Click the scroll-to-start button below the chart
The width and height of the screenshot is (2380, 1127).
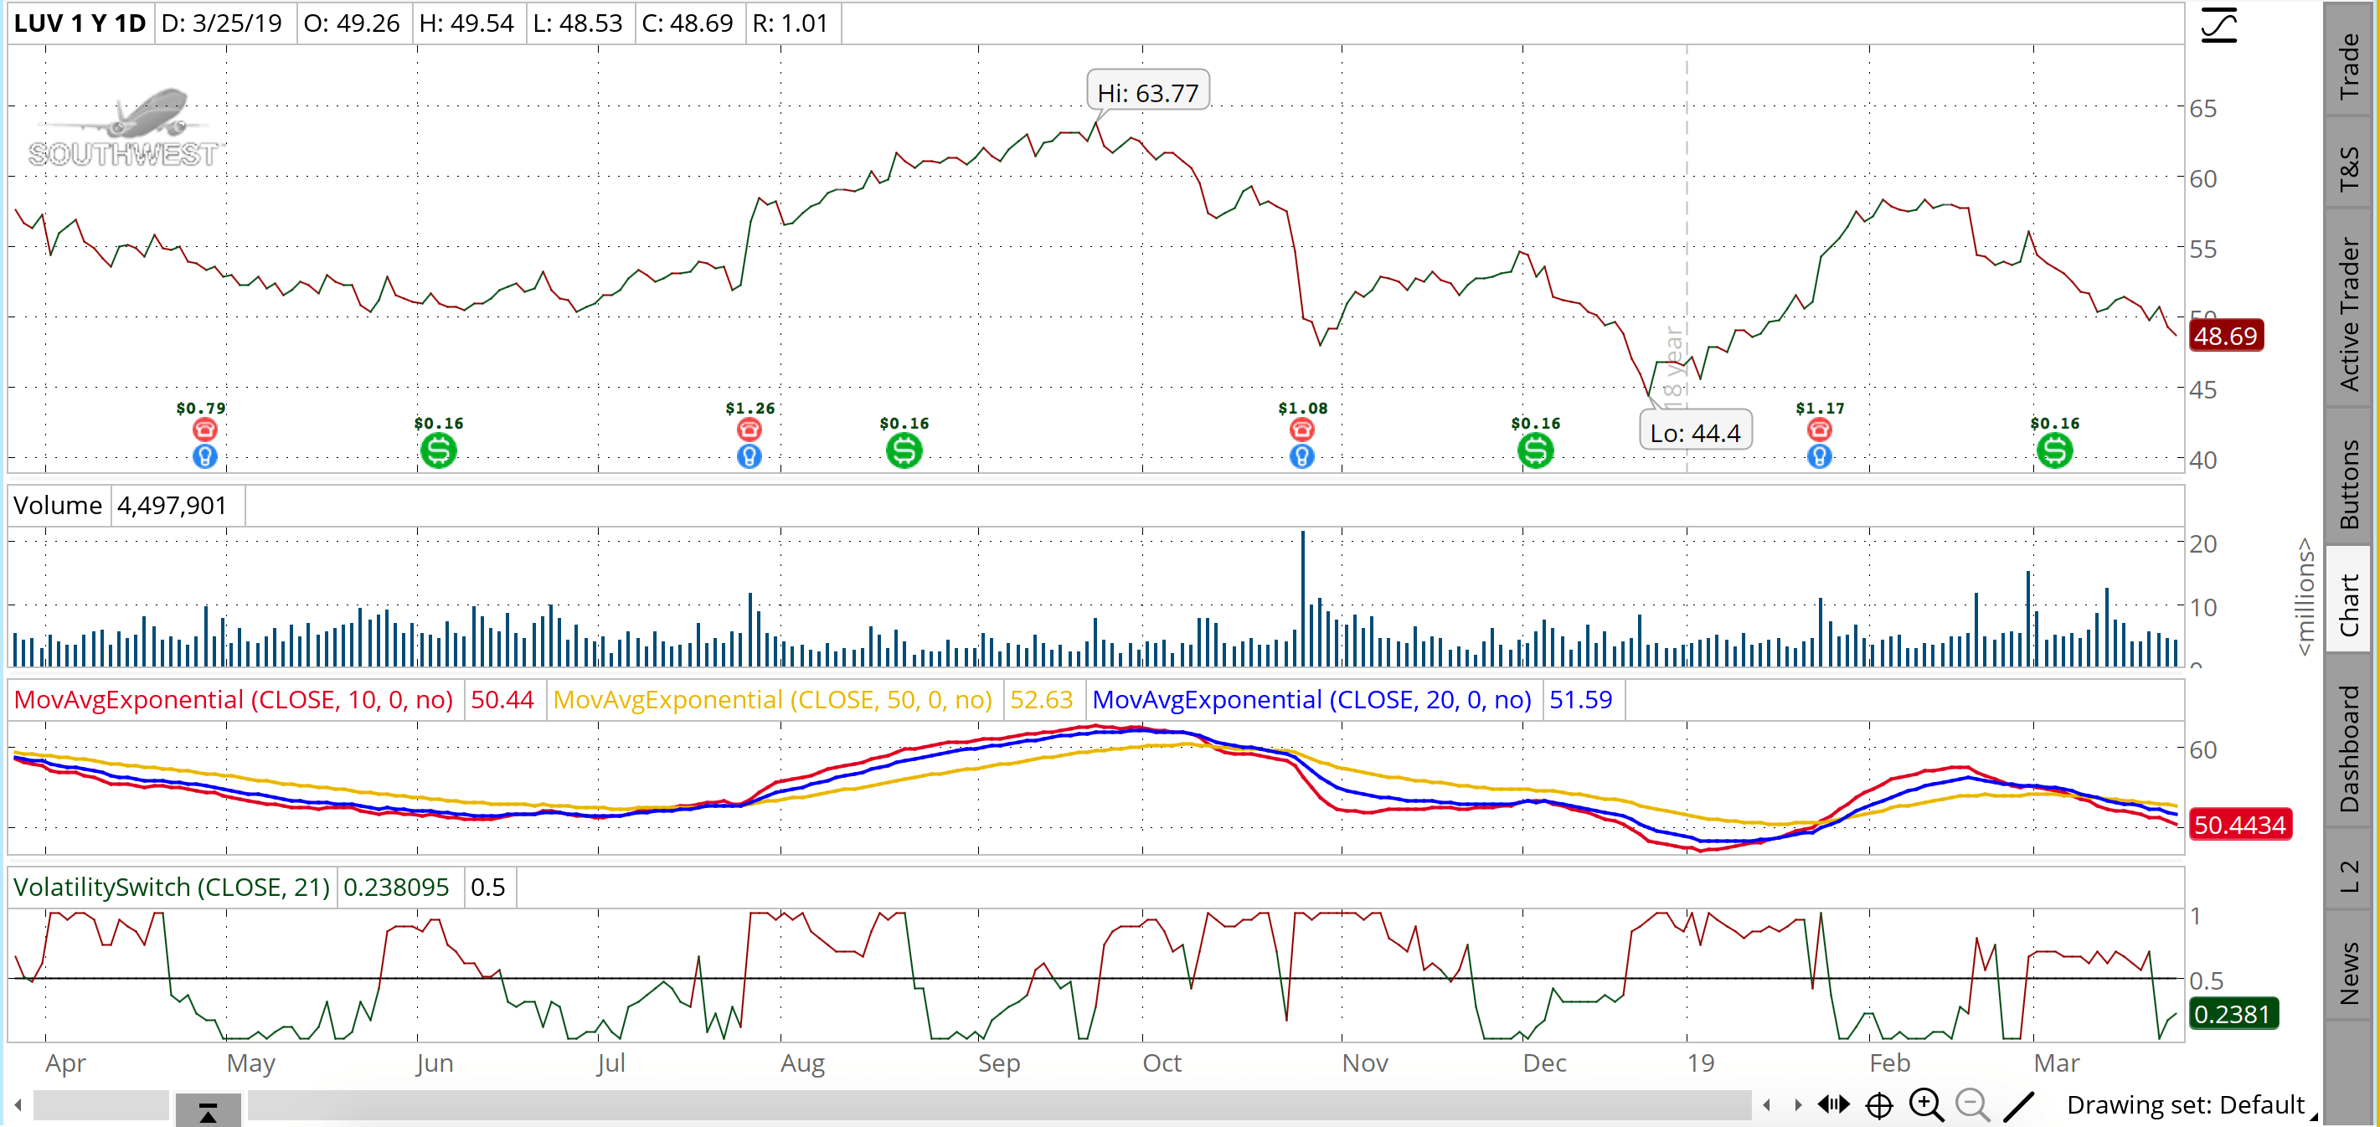point(208,1111)
